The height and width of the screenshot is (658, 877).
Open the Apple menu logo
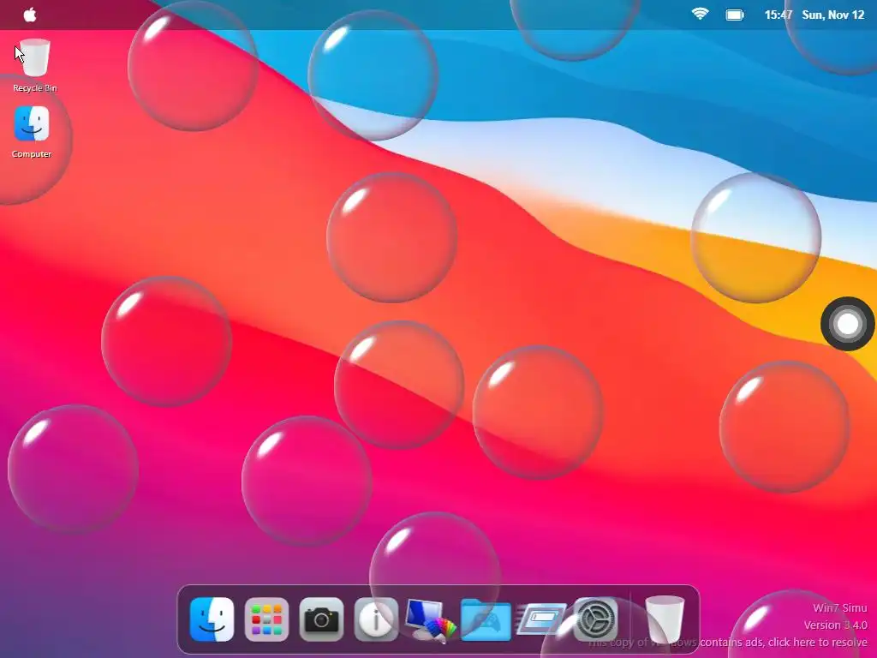pyautogui.click(x=30, y=15)
